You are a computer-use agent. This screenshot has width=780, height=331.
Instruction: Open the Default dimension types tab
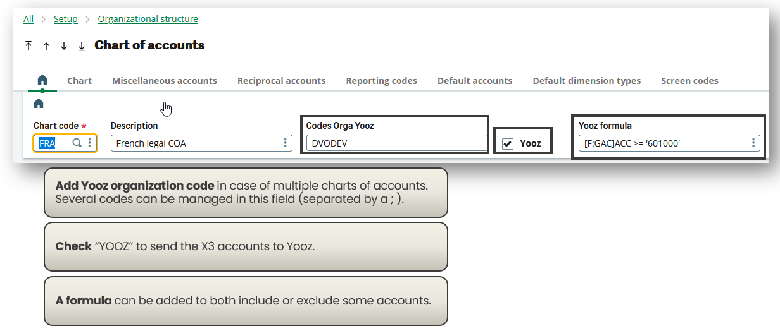[587, 81]
